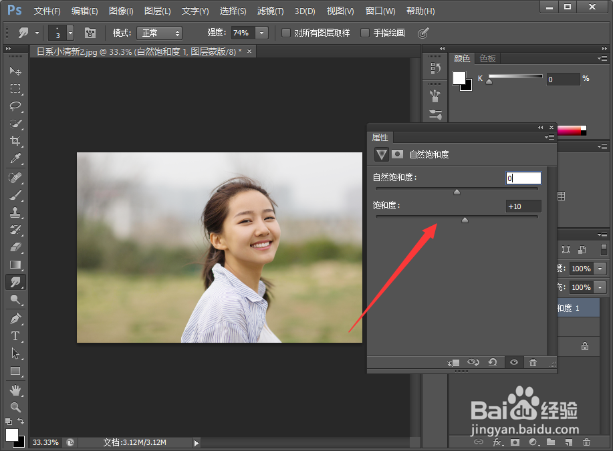Open the Filter menu
This screenshot has width=613, height=451.
[270, 11]
